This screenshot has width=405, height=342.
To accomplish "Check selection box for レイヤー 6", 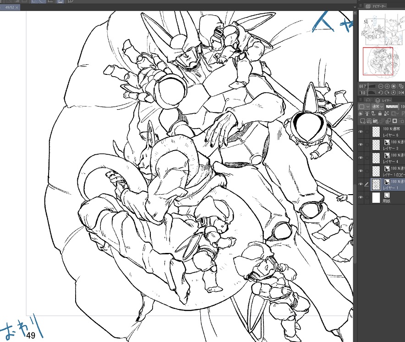I will pyautogui.click(x=367, y=132).
